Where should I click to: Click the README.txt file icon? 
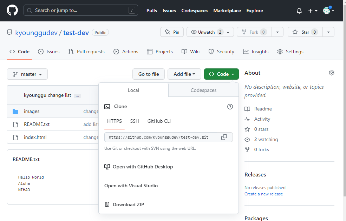16,125
